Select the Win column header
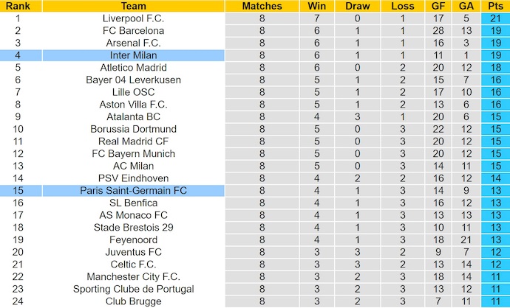The image size is (510, 308). click(316, 6)
